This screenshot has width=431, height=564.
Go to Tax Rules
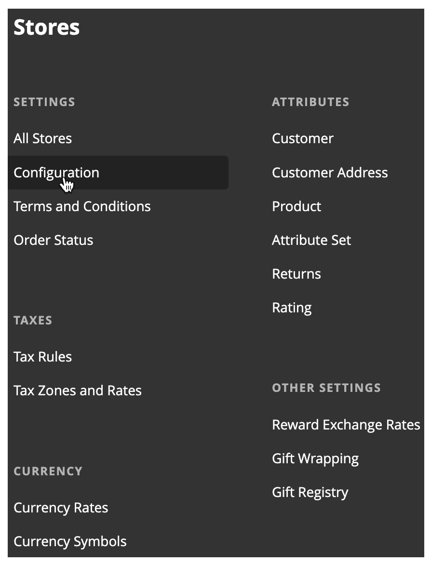click(x=42, y=357)
